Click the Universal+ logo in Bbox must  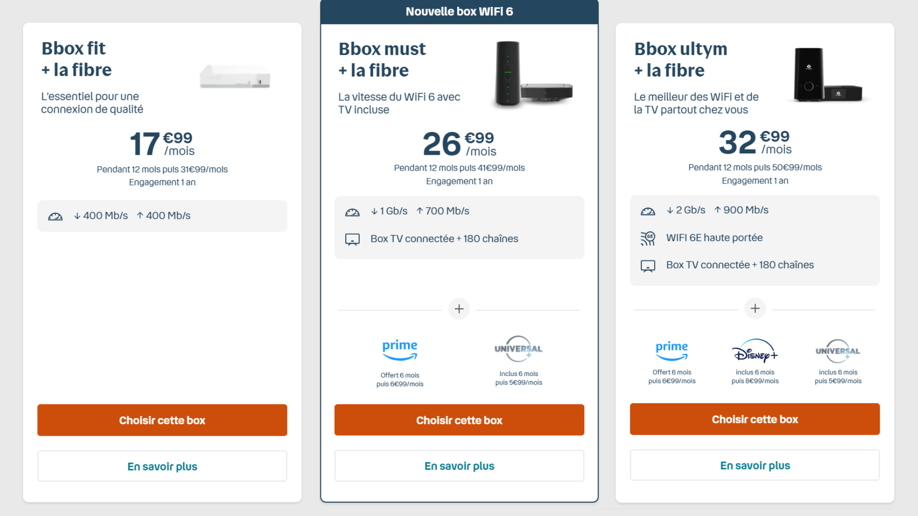[518, 348]
